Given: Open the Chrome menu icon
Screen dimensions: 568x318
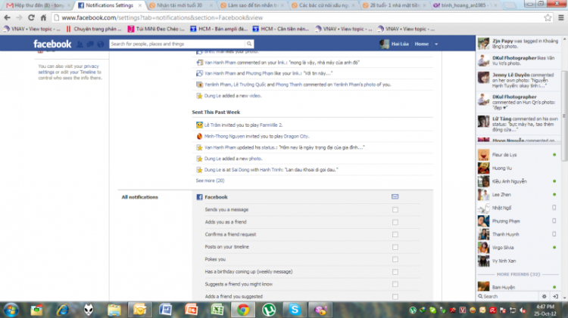Looking at the screenshot, I should click(561, 17).
